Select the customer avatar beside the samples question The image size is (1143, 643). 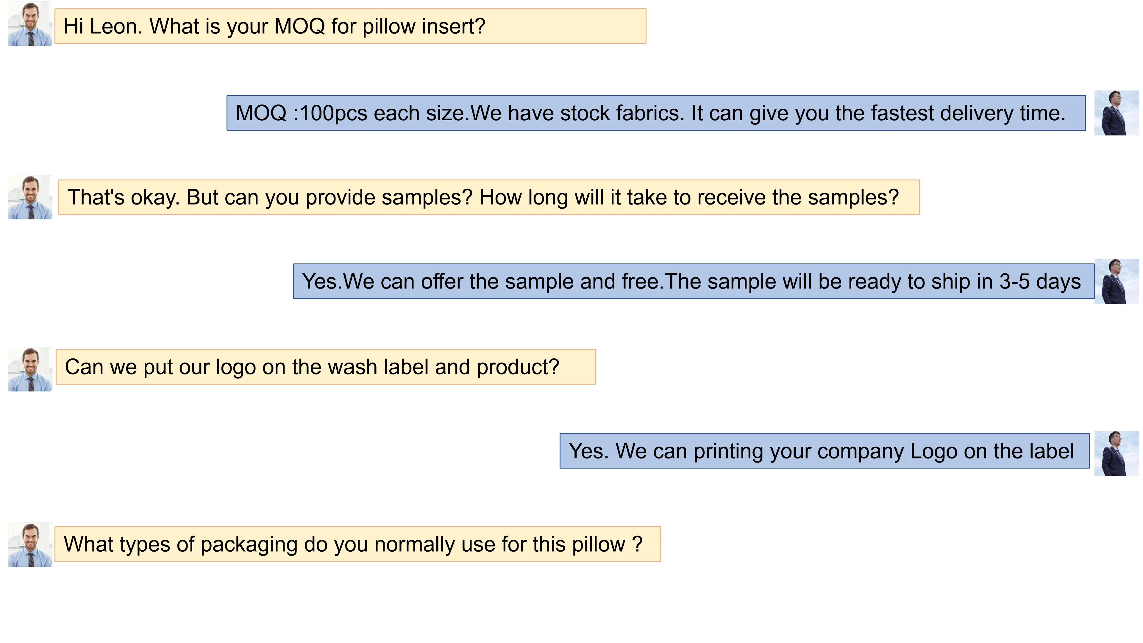click(30, 197)
